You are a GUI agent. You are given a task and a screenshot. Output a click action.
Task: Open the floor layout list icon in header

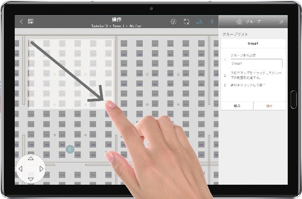[x=31, y=21]
